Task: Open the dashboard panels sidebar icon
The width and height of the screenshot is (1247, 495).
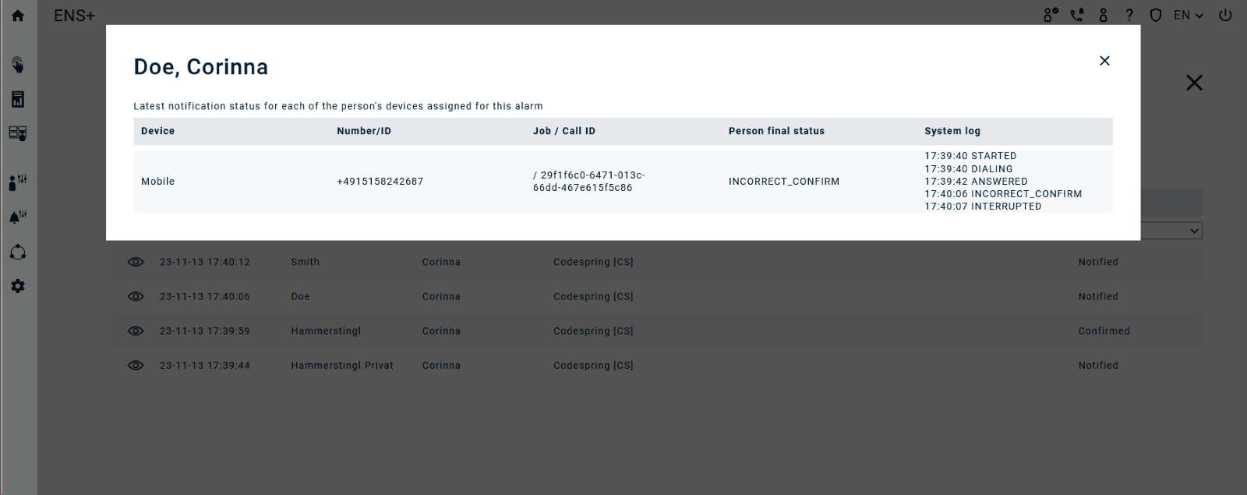Action: 18,133
